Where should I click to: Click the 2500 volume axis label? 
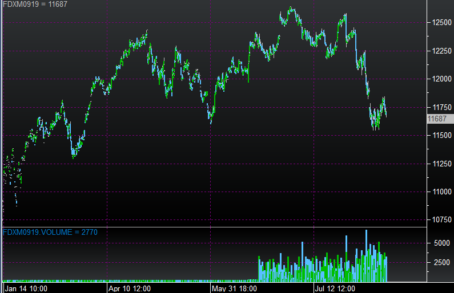pos(442,263)
